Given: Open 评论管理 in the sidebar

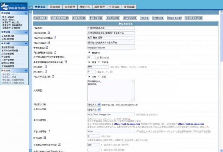Looking at the screenshot, I should tap(6, 57).
